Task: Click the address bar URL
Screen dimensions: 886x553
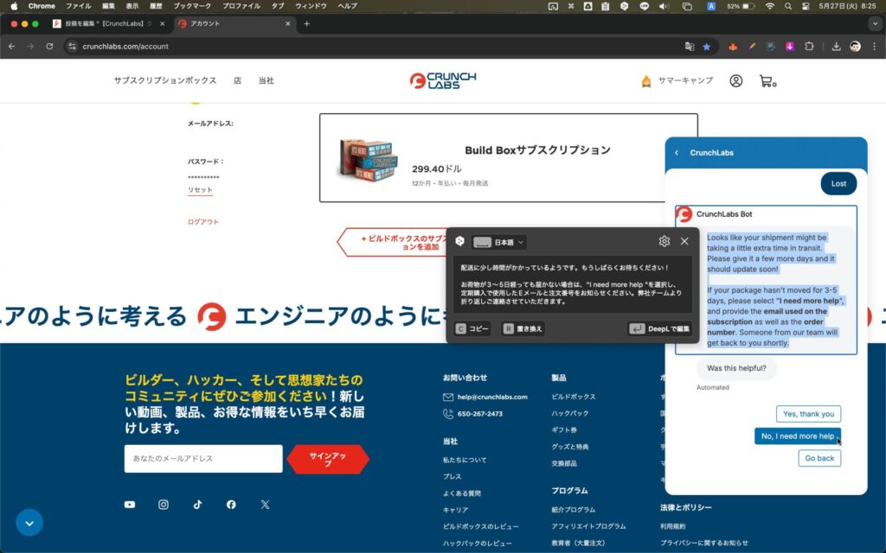Action: pos(125,47)
